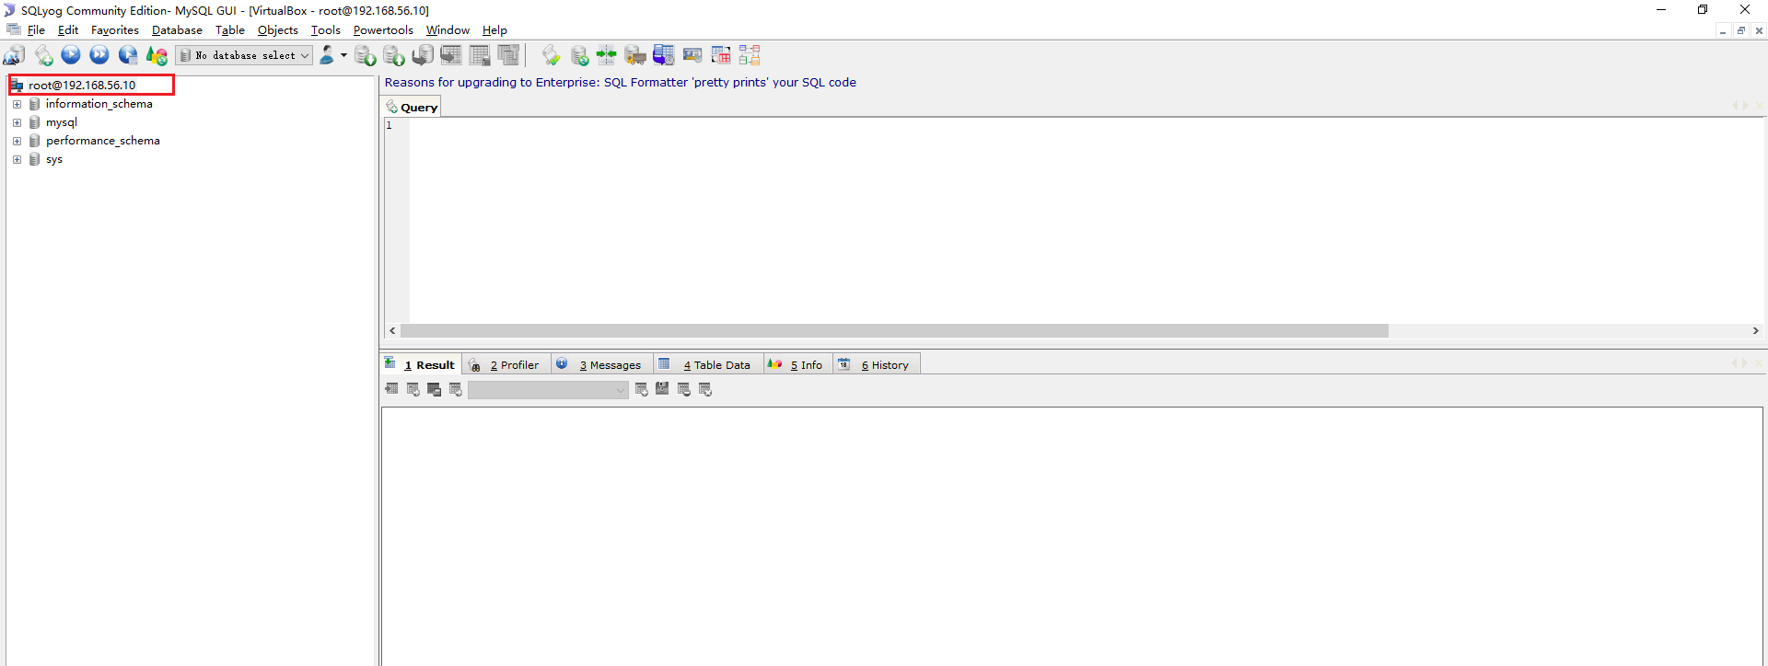The width and height of the screenshot is (1768, 666).
Task: Select the mysql database entry
Action: (62, 122)
